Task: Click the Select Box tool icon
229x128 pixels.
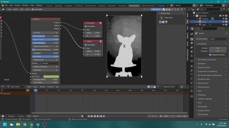Action: [161, 18]
